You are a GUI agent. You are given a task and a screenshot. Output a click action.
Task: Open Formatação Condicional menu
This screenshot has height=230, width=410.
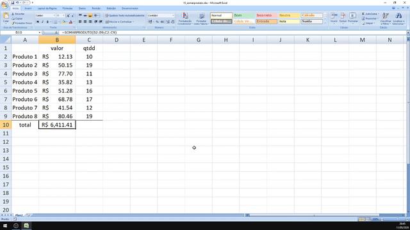pyautogui.click(x=184, y=19)
